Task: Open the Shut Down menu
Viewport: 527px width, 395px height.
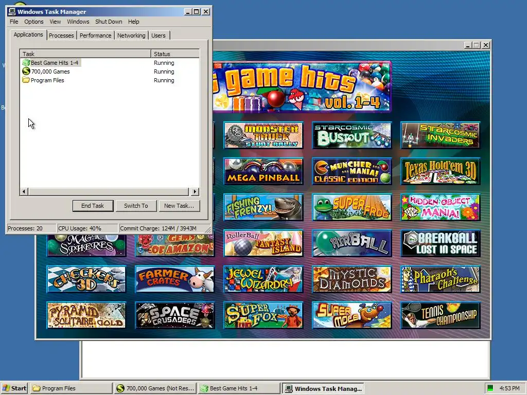Action: coord(109,22)
